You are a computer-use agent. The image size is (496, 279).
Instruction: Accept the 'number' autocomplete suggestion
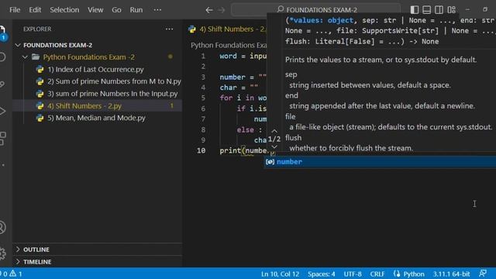pos(380,162)
